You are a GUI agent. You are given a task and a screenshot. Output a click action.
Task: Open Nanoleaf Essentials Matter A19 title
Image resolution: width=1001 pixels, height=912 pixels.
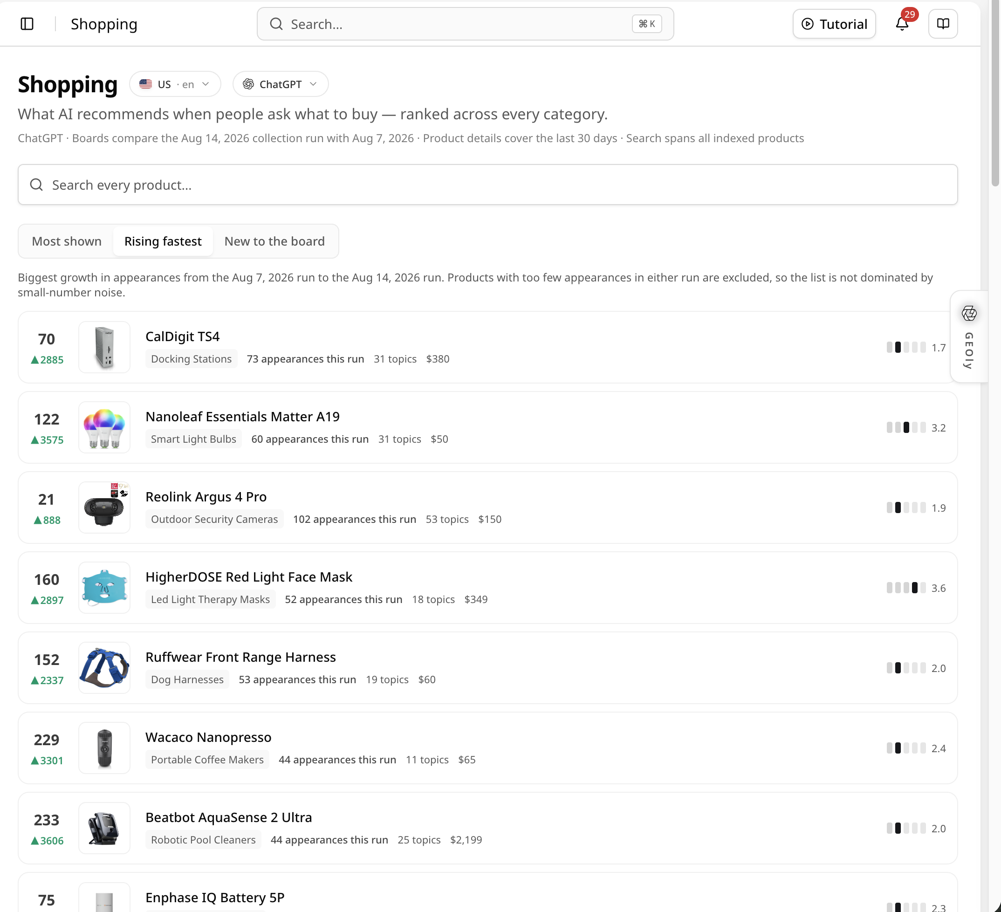point(242,417)
